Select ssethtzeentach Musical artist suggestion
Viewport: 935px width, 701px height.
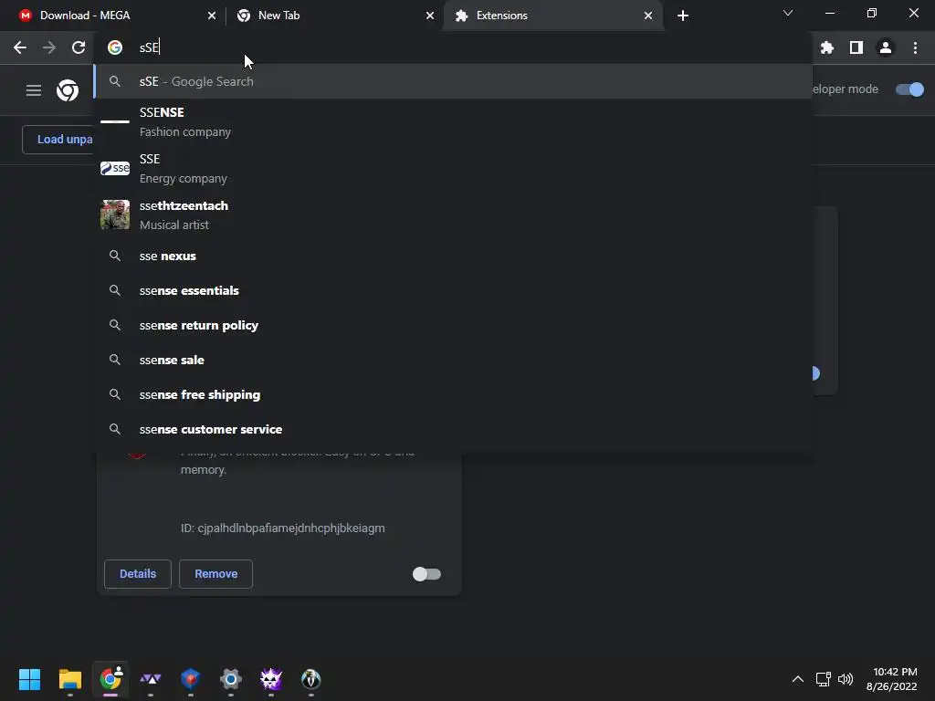(453, 214)
